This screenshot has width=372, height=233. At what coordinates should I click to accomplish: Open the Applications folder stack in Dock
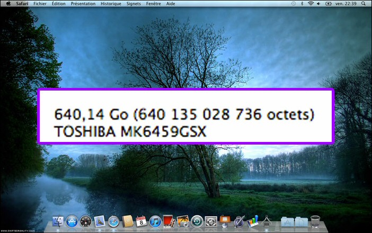[x=288, y=222]
